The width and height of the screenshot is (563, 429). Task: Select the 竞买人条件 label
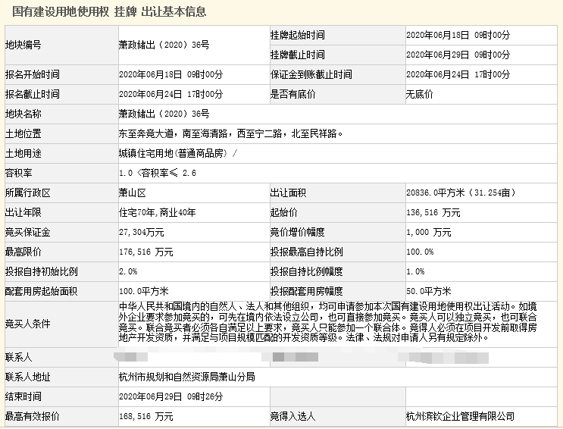[27, 324]
